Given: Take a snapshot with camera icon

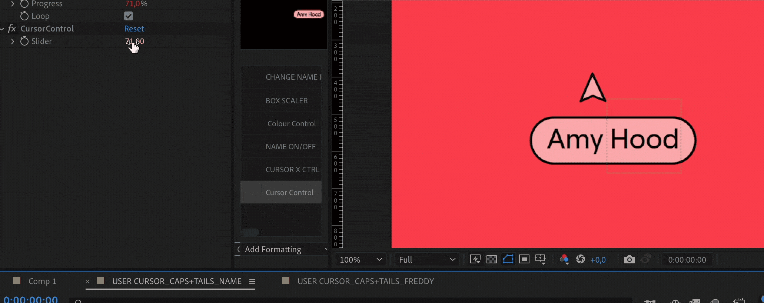Looking at the screenshot, I should point(629,259).
